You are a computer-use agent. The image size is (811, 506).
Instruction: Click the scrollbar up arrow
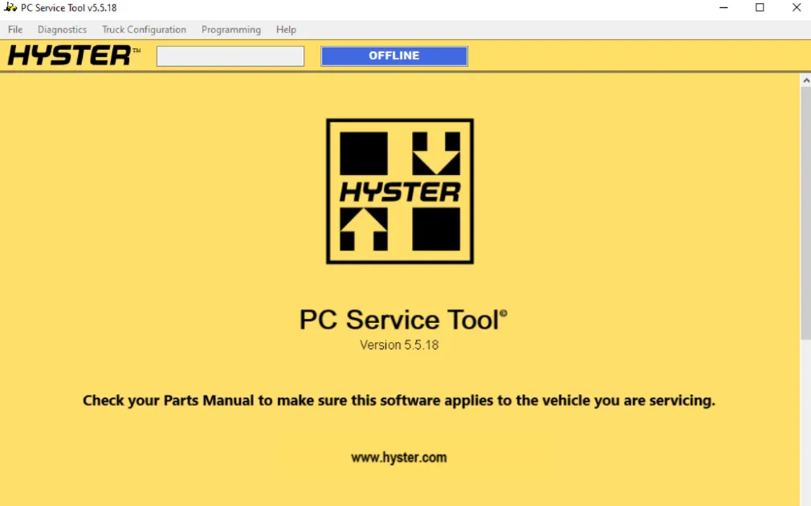805,80
